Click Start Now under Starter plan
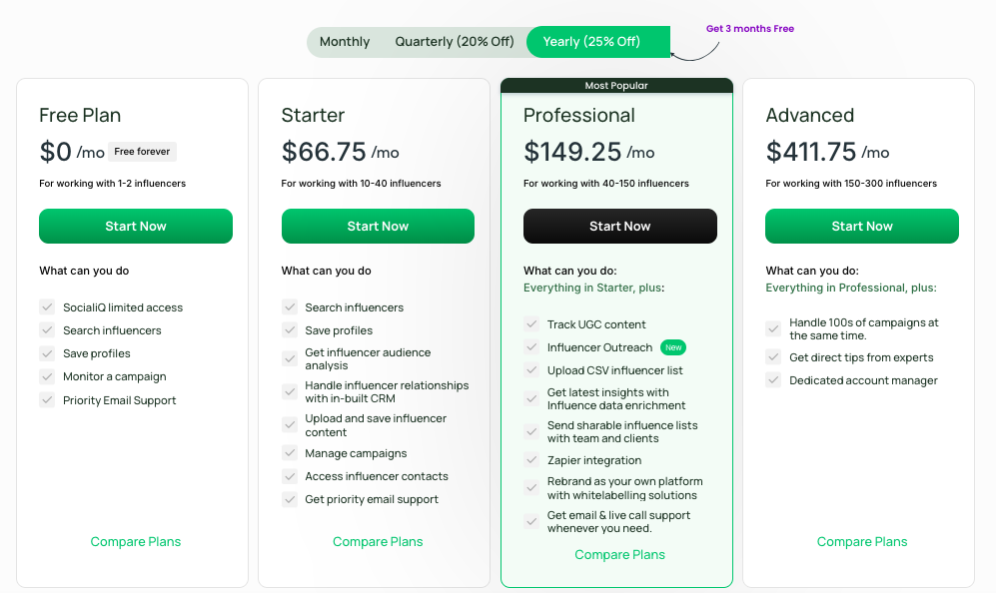The width and height of the screenshot is (996, 593). (x=378, y=226)
